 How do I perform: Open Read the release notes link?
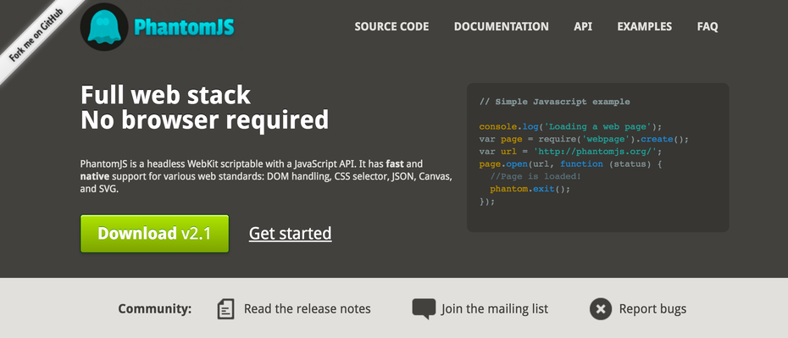click(307, 309)
